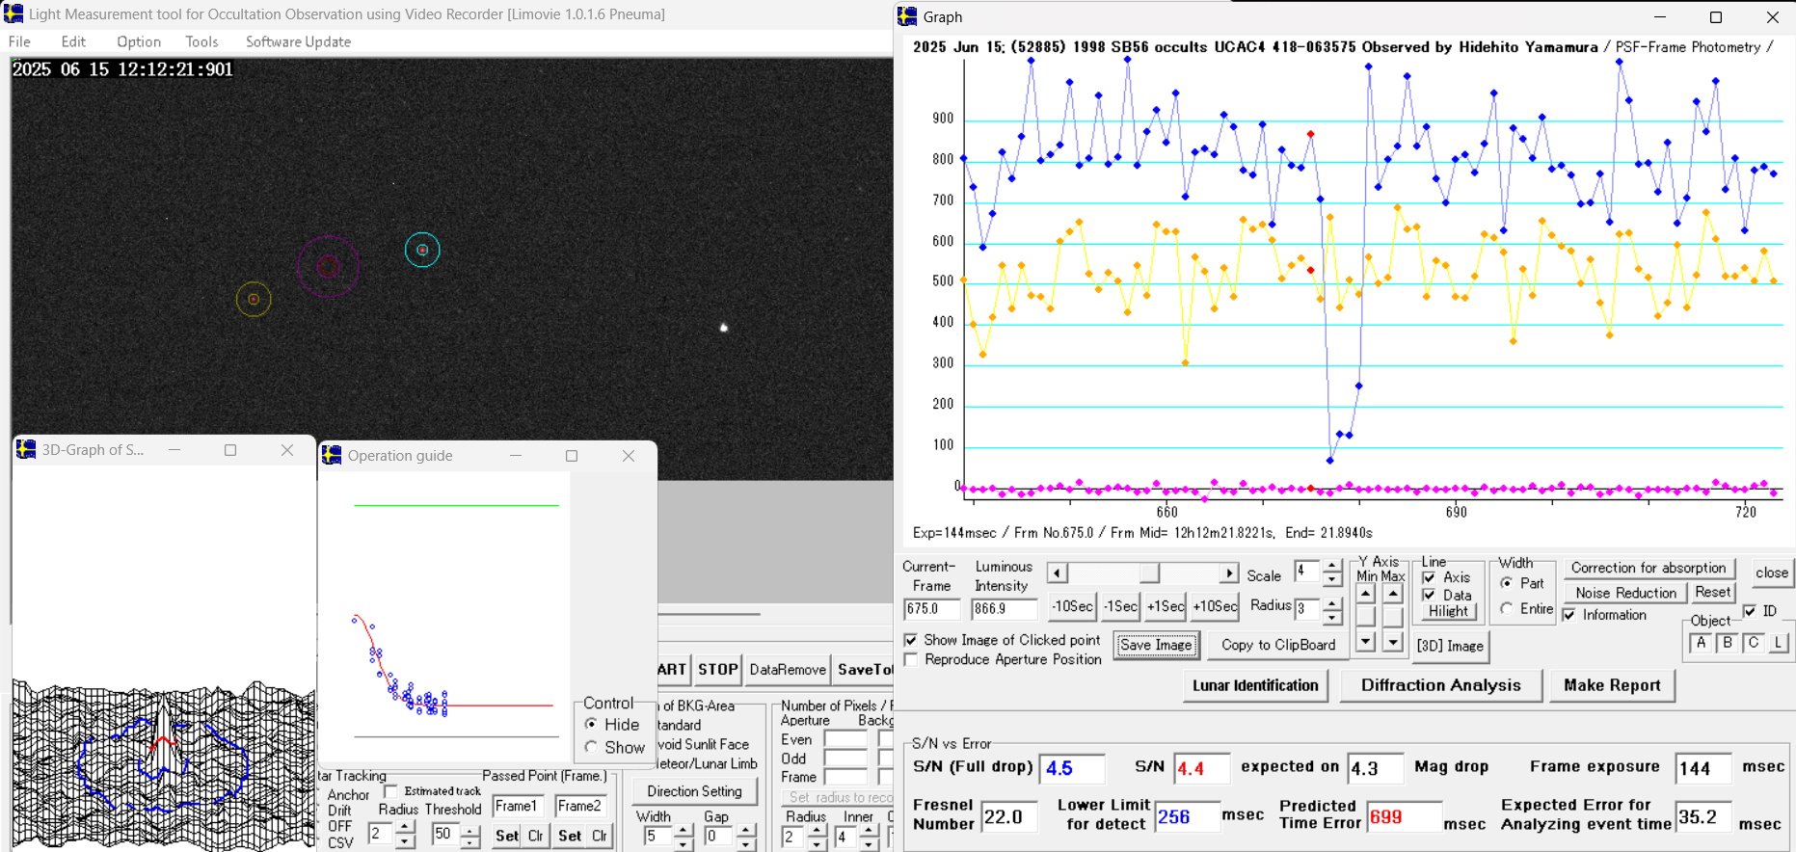Open the Tools menu
1796x852 pixels.
click(x=201, y=41)
